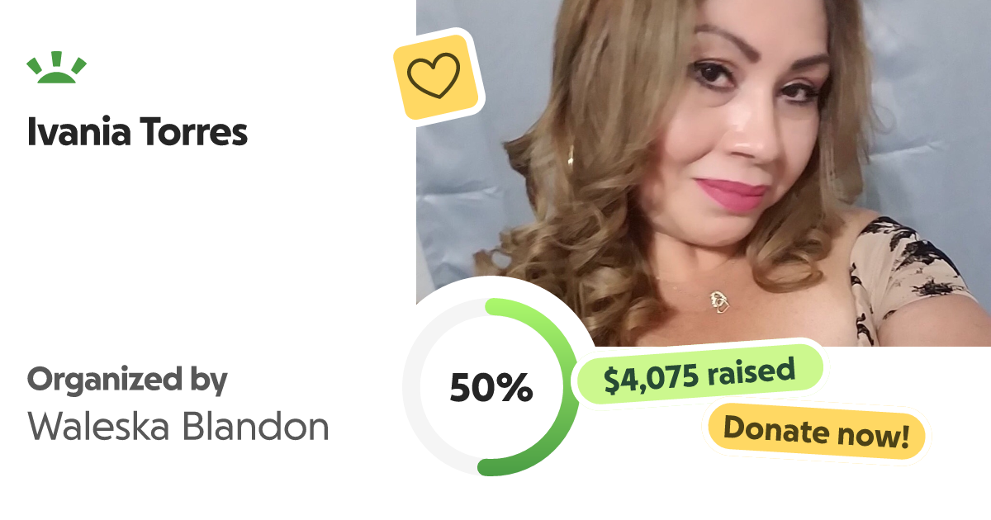Click the green semicircle of the logo
The height and width of the screenshot is (520, 991).
coord(57,77)
